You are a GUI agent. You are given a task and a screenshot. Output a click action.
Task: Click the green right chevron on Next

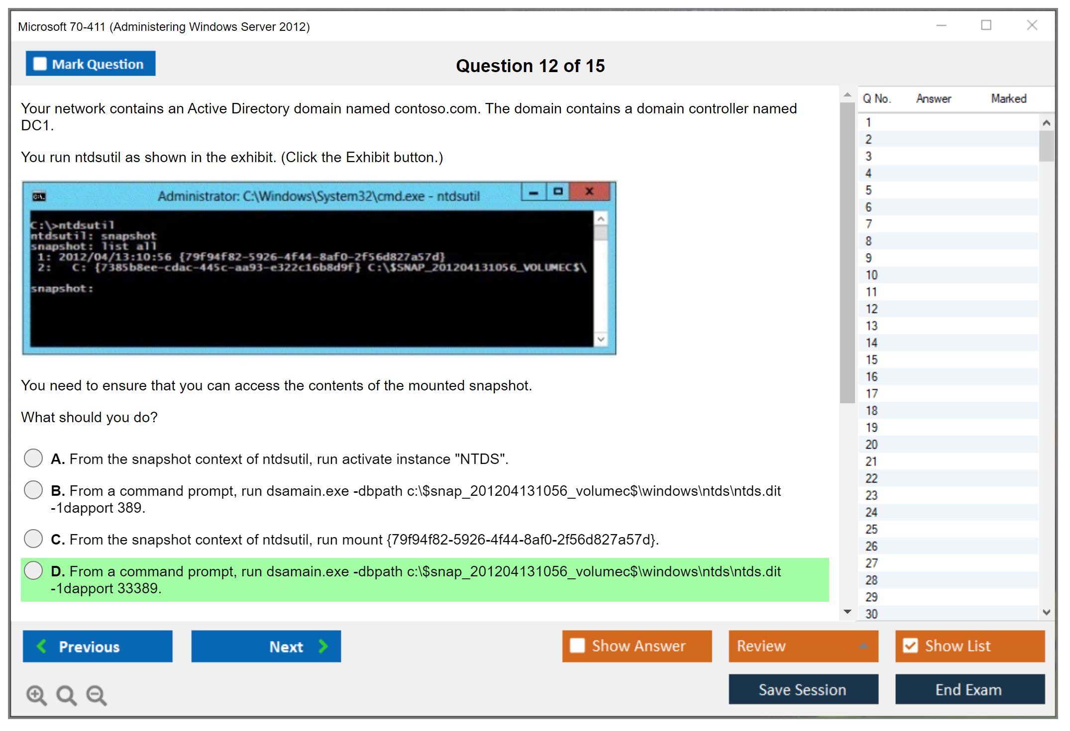(323, 646)
